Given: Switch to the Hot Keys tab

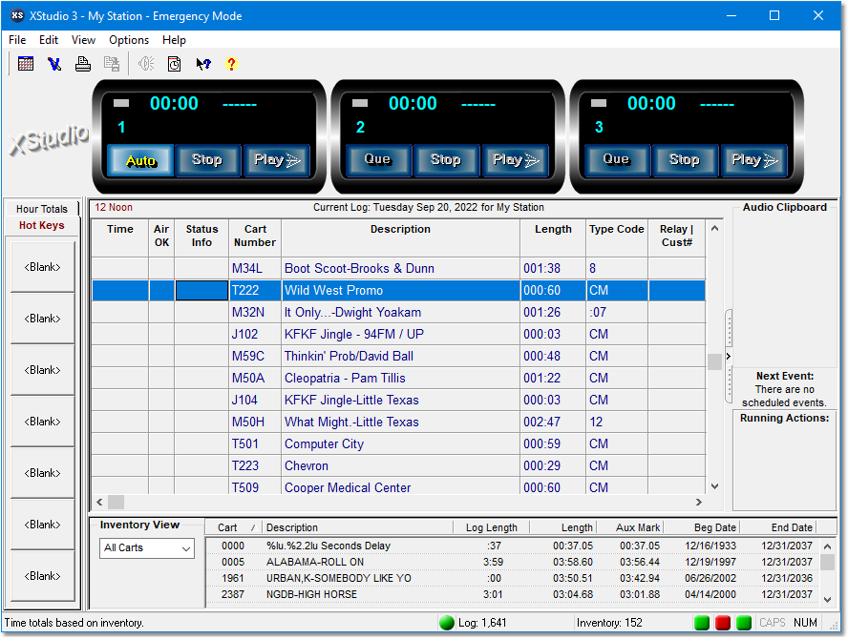Looking at the screenshot, I should point(42,225).
